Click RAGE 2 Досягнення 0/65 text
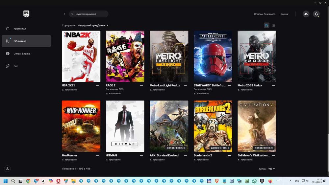Screen dimensions: 329x185 point(114,89)
